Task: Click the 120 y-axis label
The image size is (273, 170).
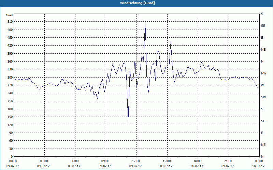Action: pos(11,125)
